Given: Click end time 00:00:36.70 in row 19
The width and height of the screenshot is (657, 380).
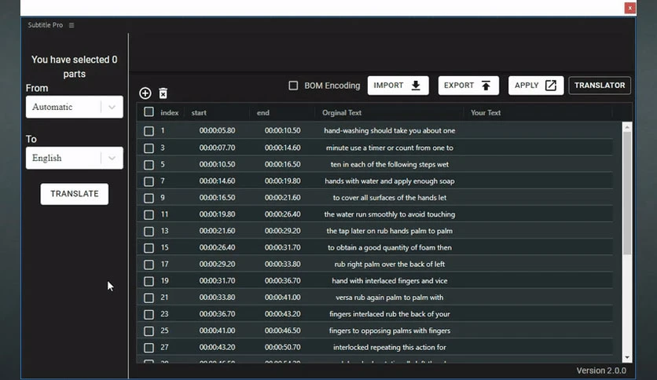Looking at the screenshot, I should point(282,281).
